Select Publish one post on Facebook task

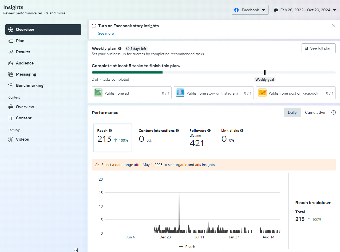point(296,93)
